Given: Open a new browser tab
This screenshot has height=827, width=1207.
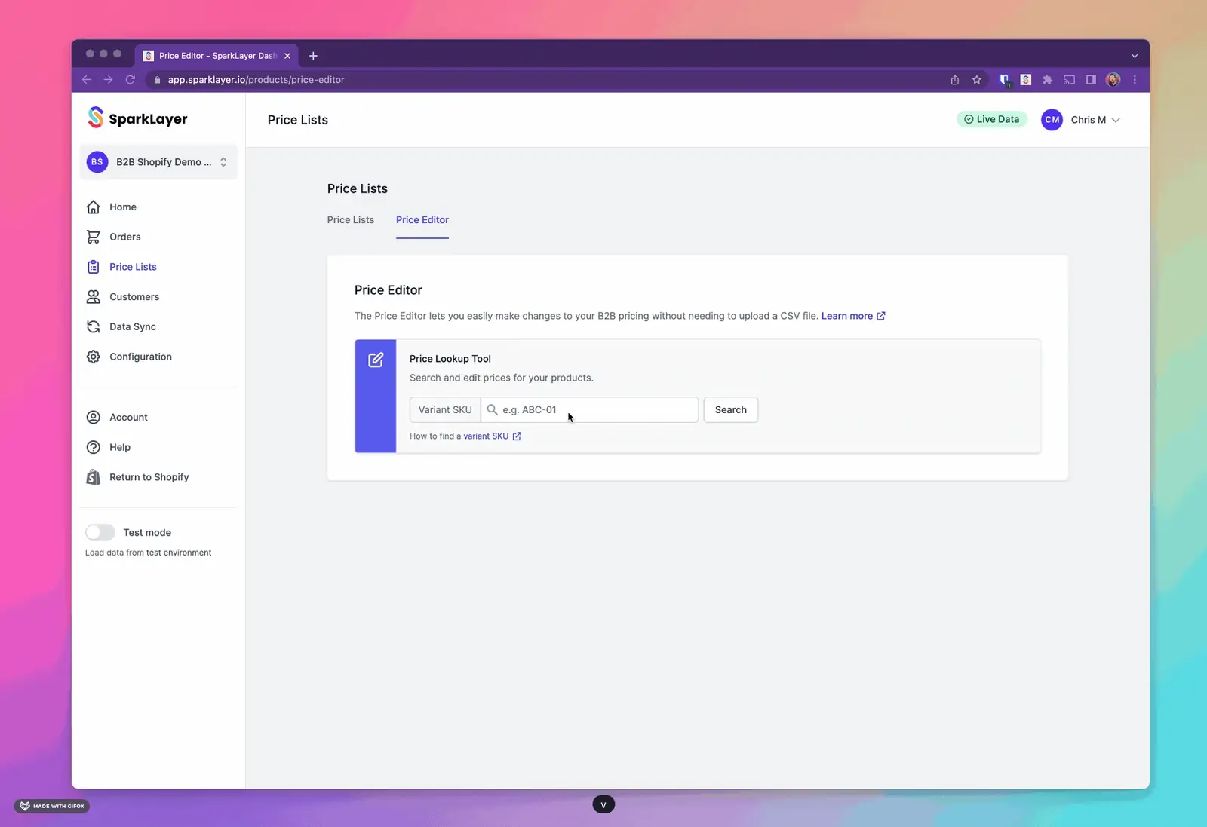Looking at the screenshot, I should [x=313, y=56].
